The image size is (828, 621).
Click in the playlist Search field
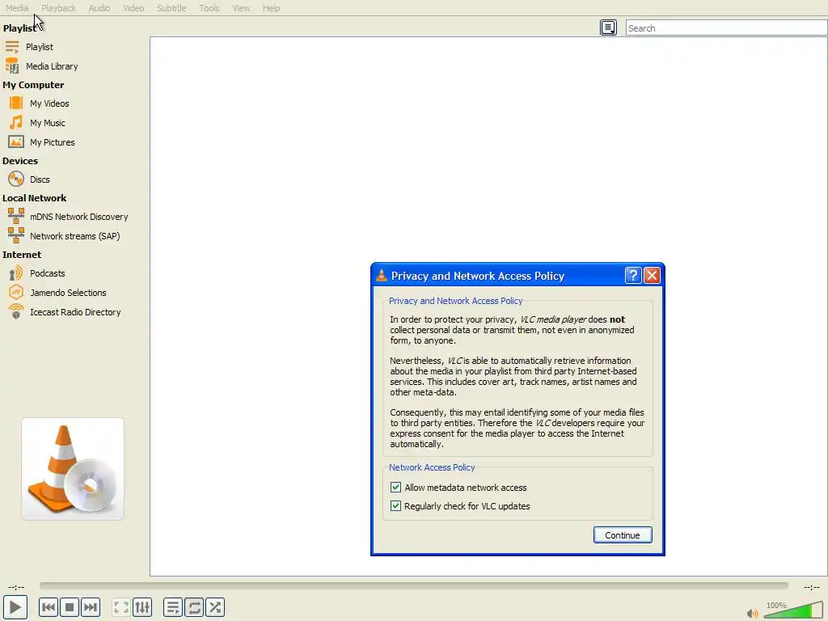[x=727, y=28]
